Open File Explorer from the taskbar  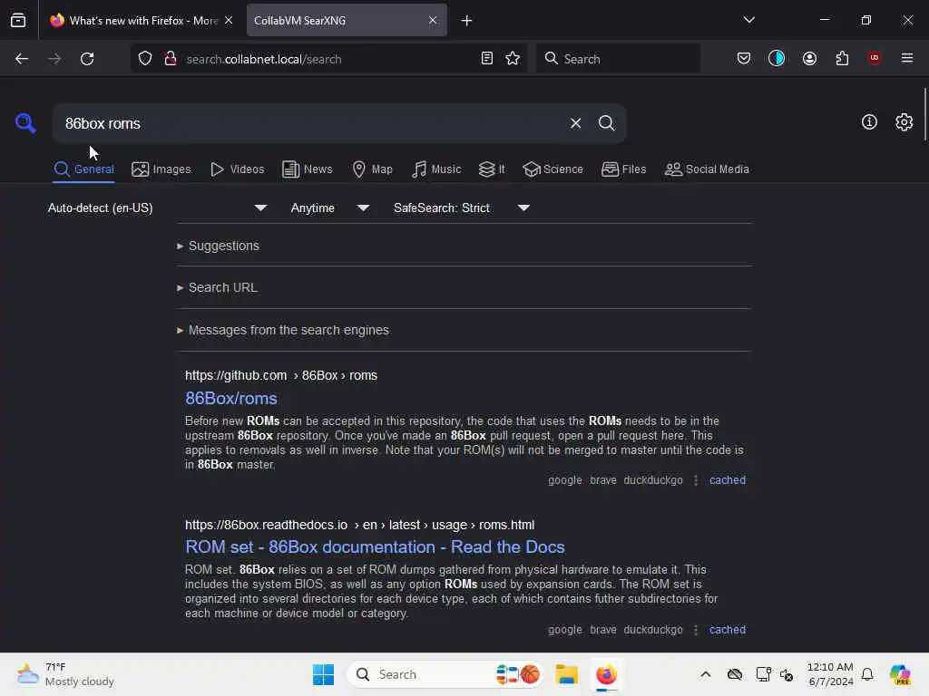point(566,674)
